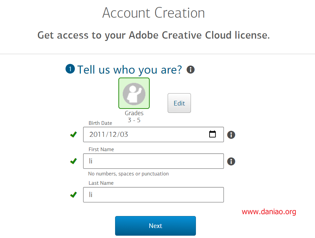Viewport: 315px width, 238px height.
Task: Click the Account Creation page title
Action: (x=153, y=13)
